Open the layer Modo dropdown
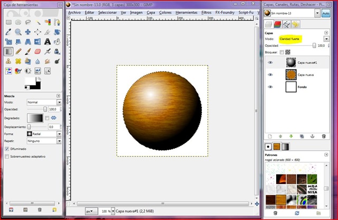The image size is (338, 220). pyautogui.click(x=303, y=39)
